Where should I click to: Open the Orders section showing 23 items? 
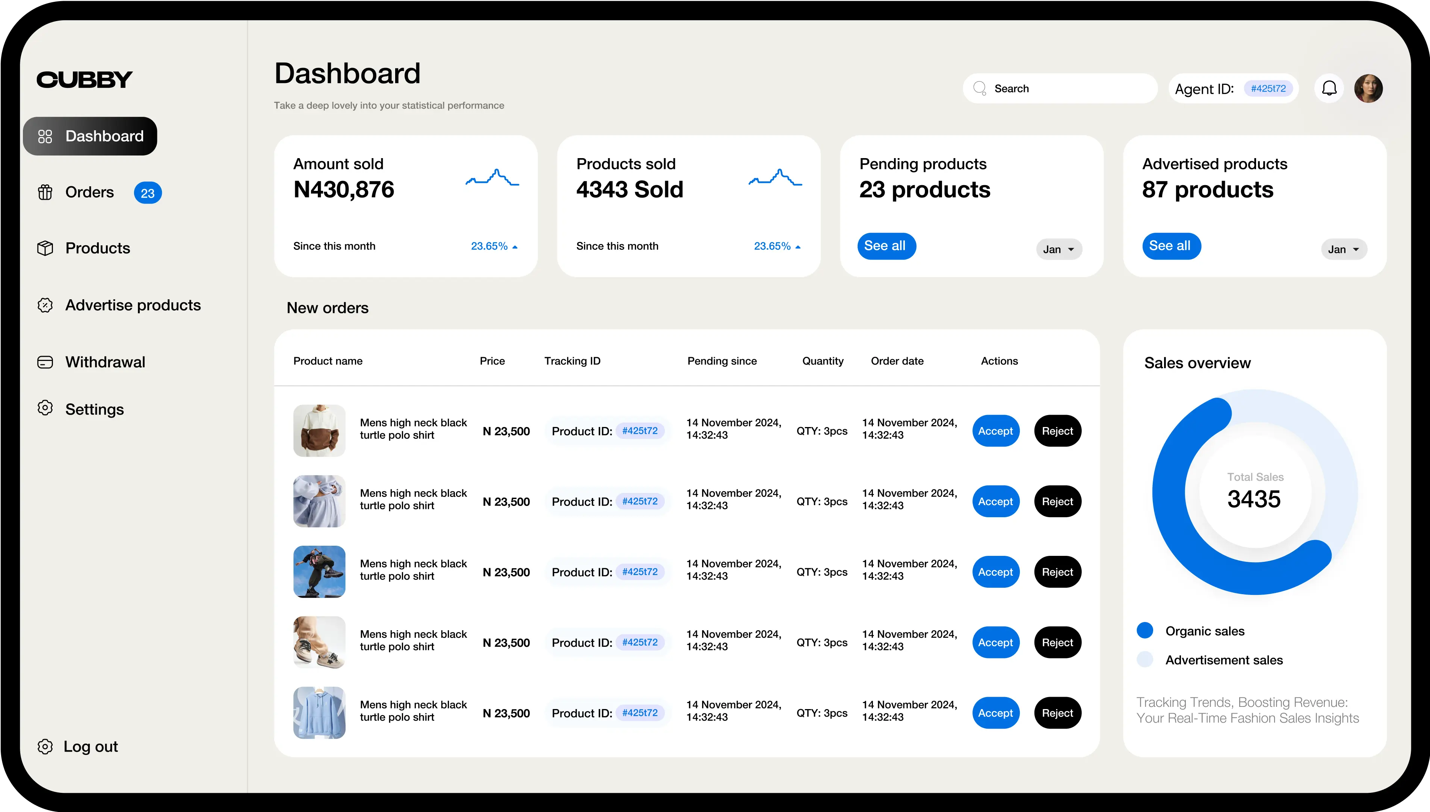tap(90, 192)
